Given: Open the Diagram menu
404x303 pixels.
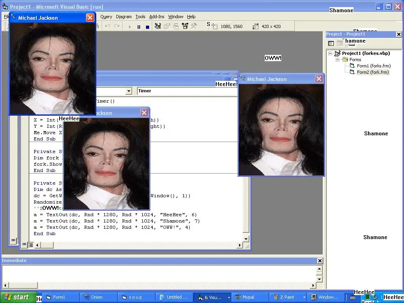Looking at the screenshot, I should 123,17.
